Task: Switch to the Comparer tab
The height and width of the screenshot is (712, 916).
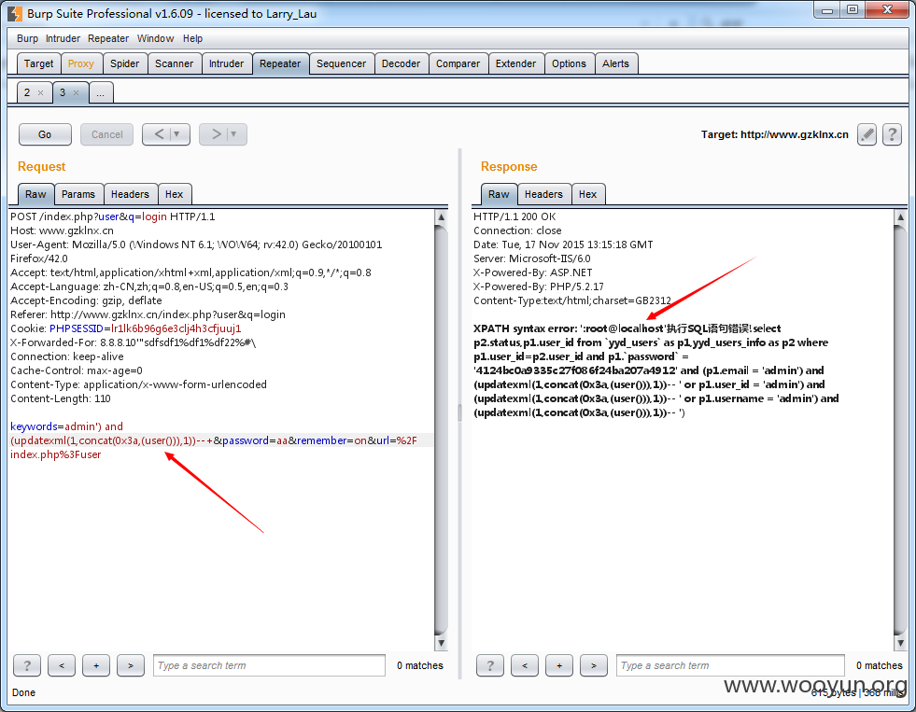Action: tap(458, 63)
